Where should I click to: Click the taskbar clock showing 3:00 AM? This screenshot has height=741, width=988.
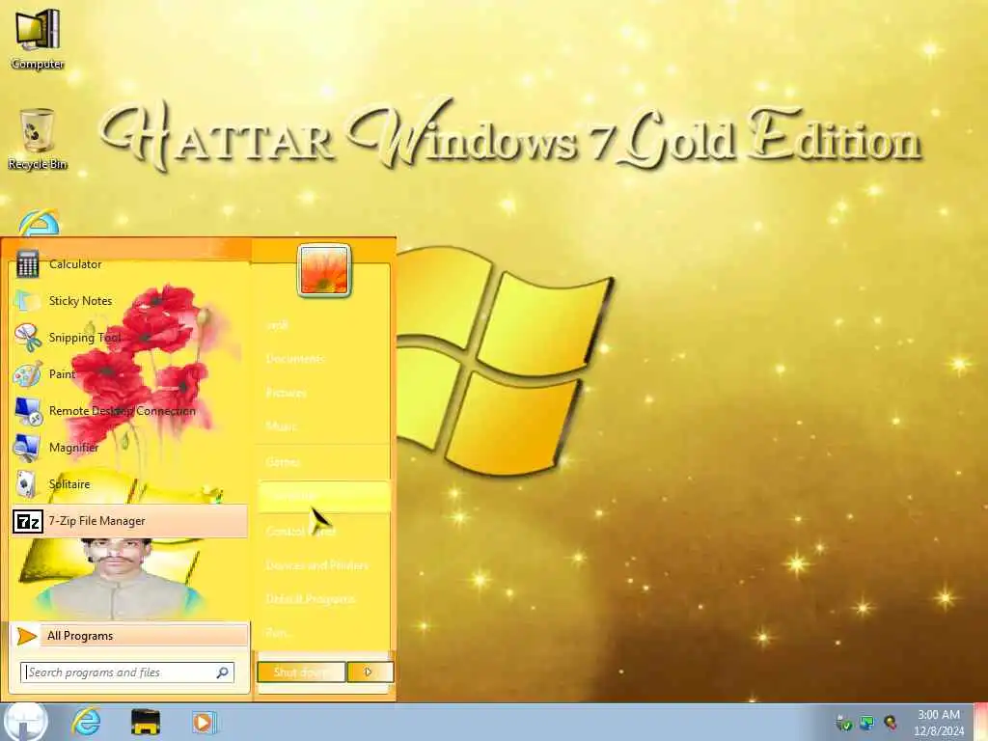939,723
